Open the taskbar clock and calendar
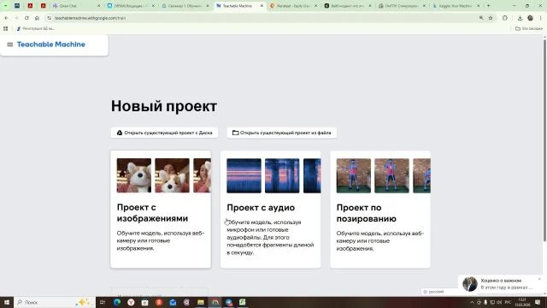Viewport: 547px width, 308px height. click(522, 302)
